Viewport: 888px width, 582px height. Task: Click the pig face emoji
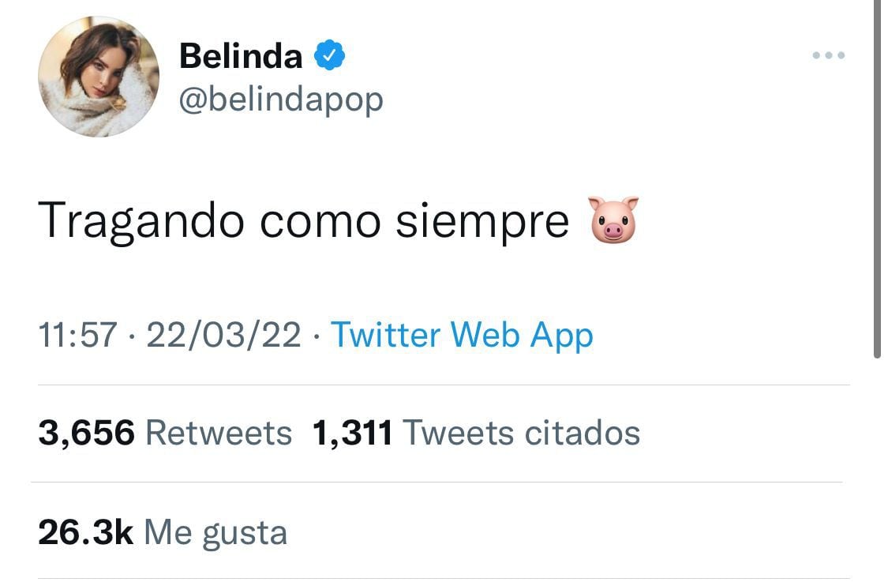coord(613,220)
